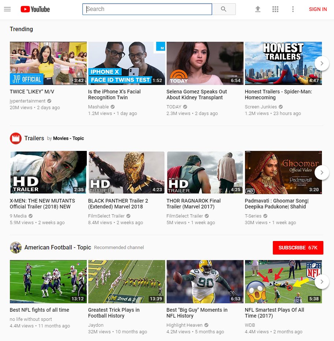Open the YouTube apps grid icon
The height and width of the screenshot is (341, 334).
pos(275,9)
